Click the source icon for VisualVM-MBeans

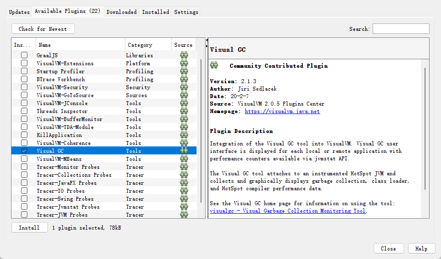184,159
